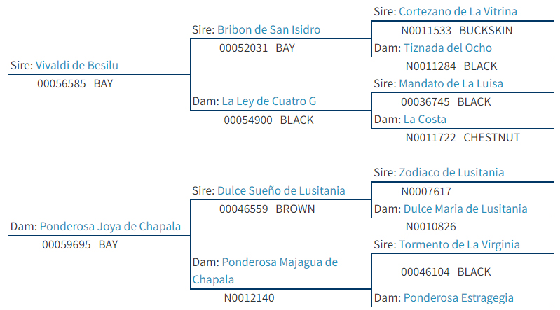Click the 00046559 BROWN registration text
Image resolution: width=560 pixels, height=310 pixels.
coord(267,209)
